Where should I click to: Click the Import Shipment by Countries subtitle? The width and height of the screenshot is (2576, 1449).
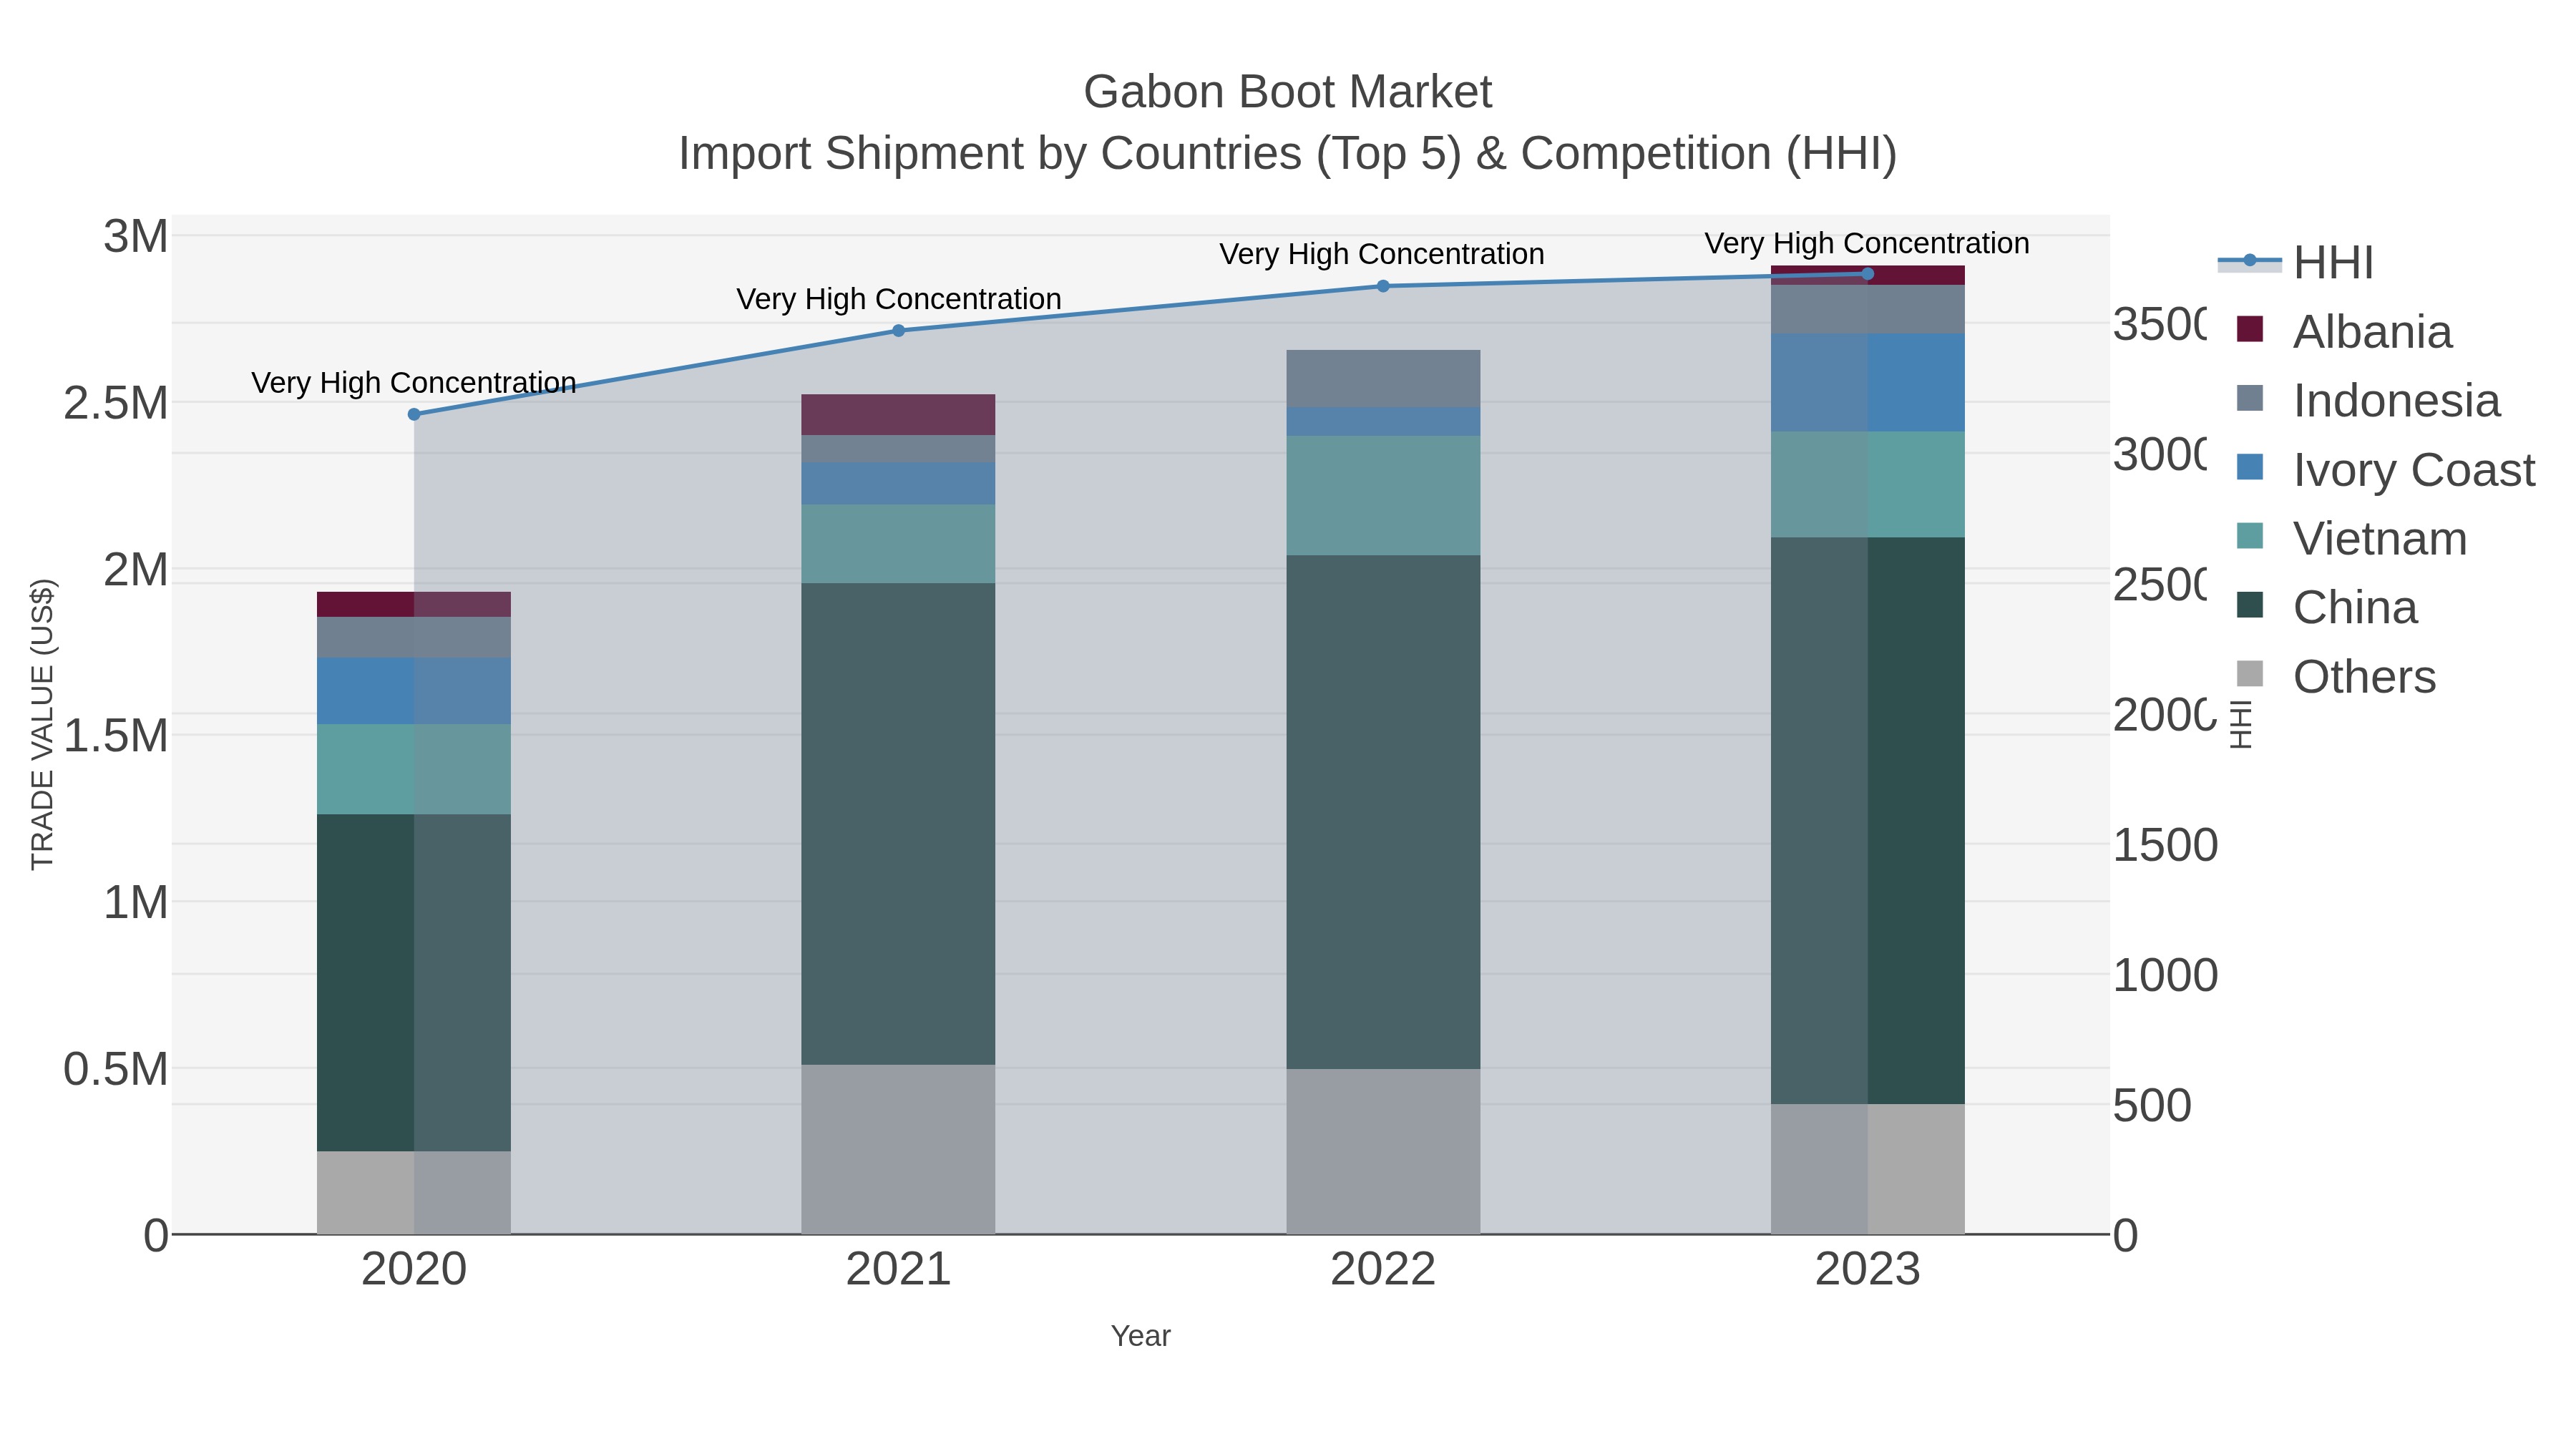[x=1288, y=154]
